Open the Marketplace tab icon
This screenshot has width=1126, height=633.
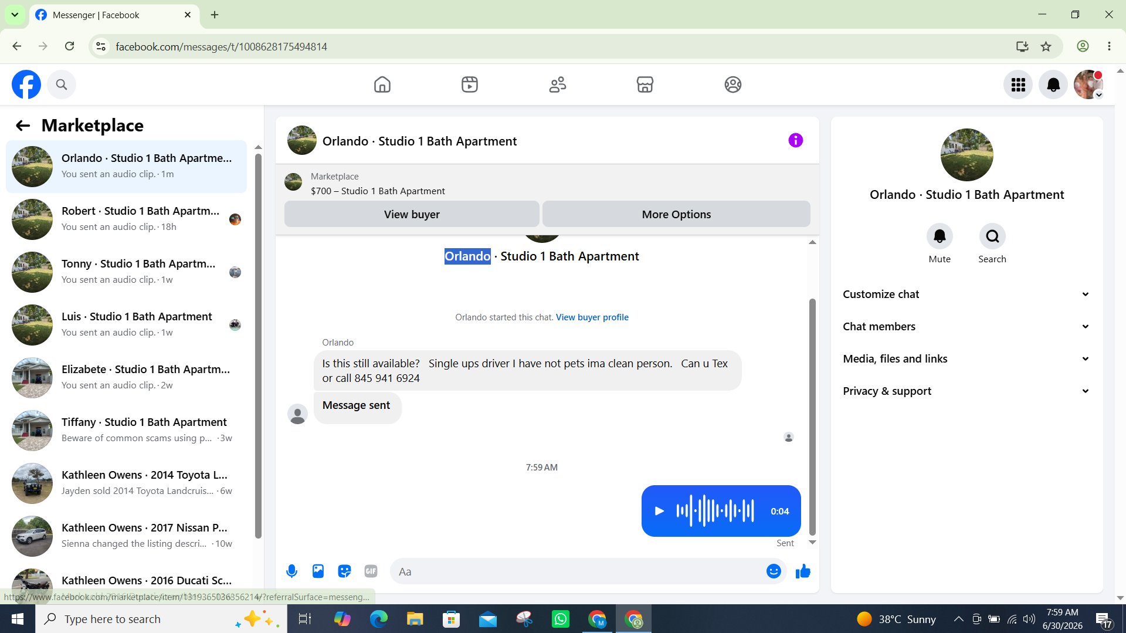click(x=645, y=84)
